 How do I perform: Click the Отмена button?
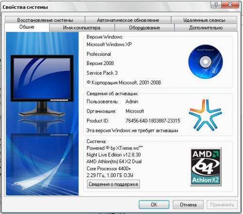188,205
